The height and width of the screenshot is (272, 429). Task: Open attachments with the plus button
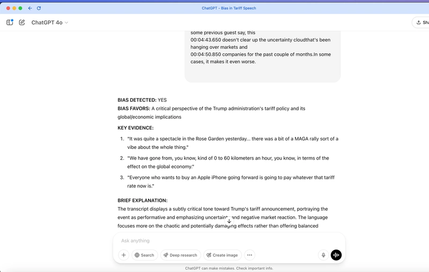tap(124, 255)
